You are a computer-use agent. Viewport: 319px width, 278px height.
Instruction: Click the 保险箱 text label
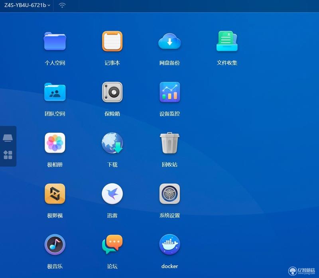[x=112, y=114]
